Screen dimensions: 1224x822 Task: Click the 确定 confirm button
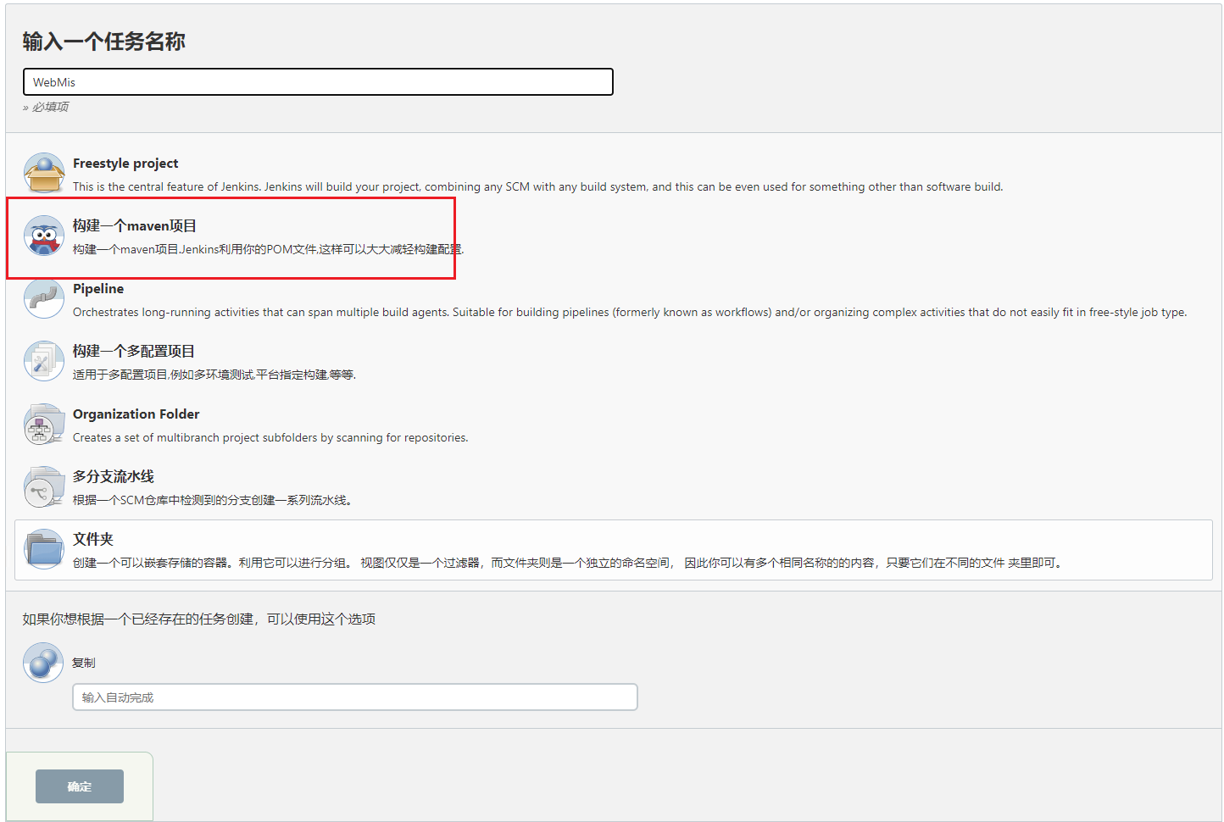(80, 786)
